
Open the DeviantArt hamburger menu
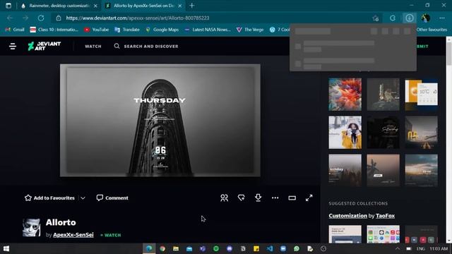(x=13, y=46)
